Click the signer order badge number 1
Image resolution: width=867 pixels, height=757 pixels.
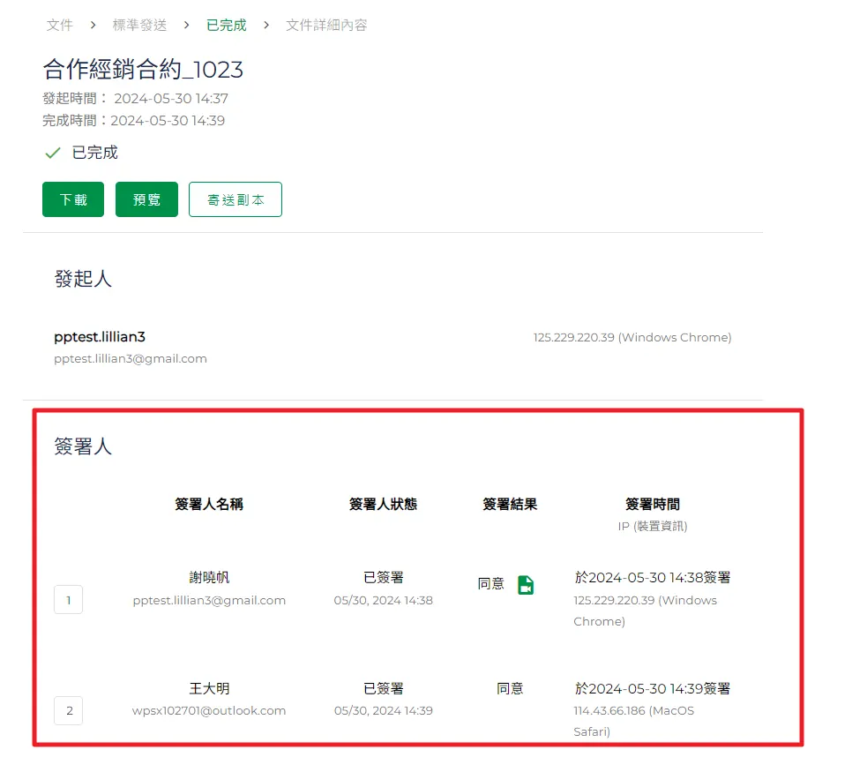[69, 601]
